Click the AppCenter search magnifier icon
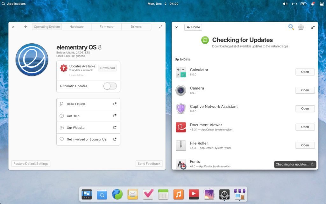Image resolution: width=326 pixels, height=204 pixels. coord(291,27)
